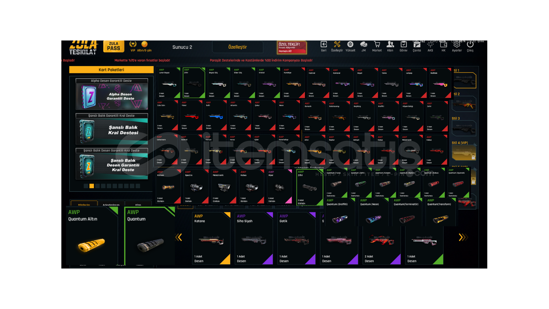
Task: Click the AKS icon
Action: [430, 46]
